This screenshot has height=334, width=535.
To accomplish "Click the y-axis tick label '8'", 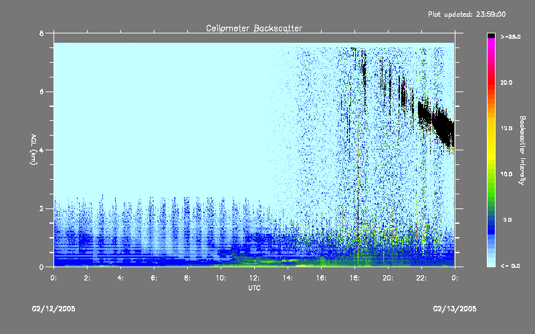I will [x=41, y=33].
